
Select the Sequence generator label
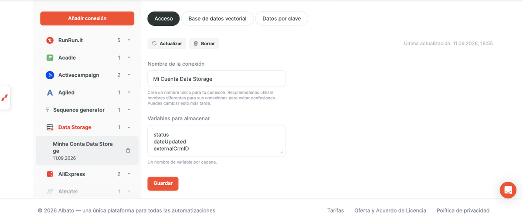[79, 110]
